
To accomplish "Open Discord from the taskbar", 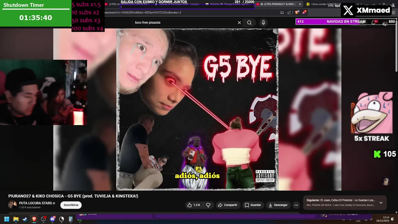I will pyautogui.click(x=53, y=219).
